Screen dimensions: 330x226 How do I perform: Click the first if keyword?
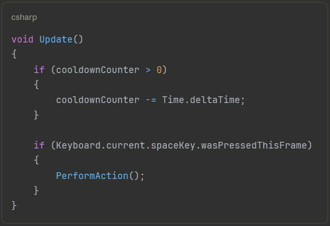click(x=39, y=70)
